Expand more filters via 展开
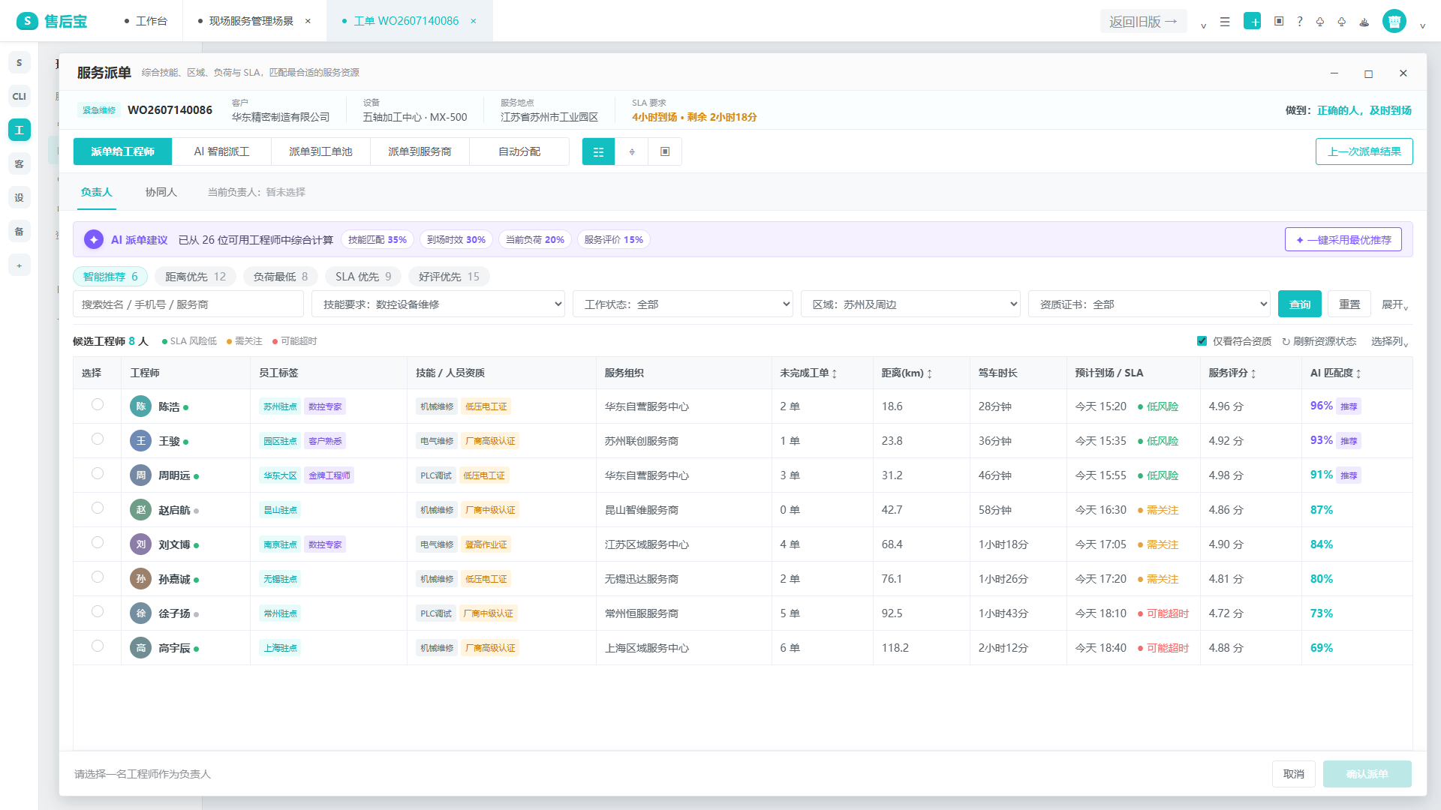 coord(1394,304)
